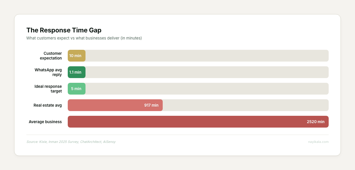The height and width of the screenshot is (170, 355).
Task: Click the dark green "1.1 min" bar
Action: pyautogui.click(x=76, y=72)
